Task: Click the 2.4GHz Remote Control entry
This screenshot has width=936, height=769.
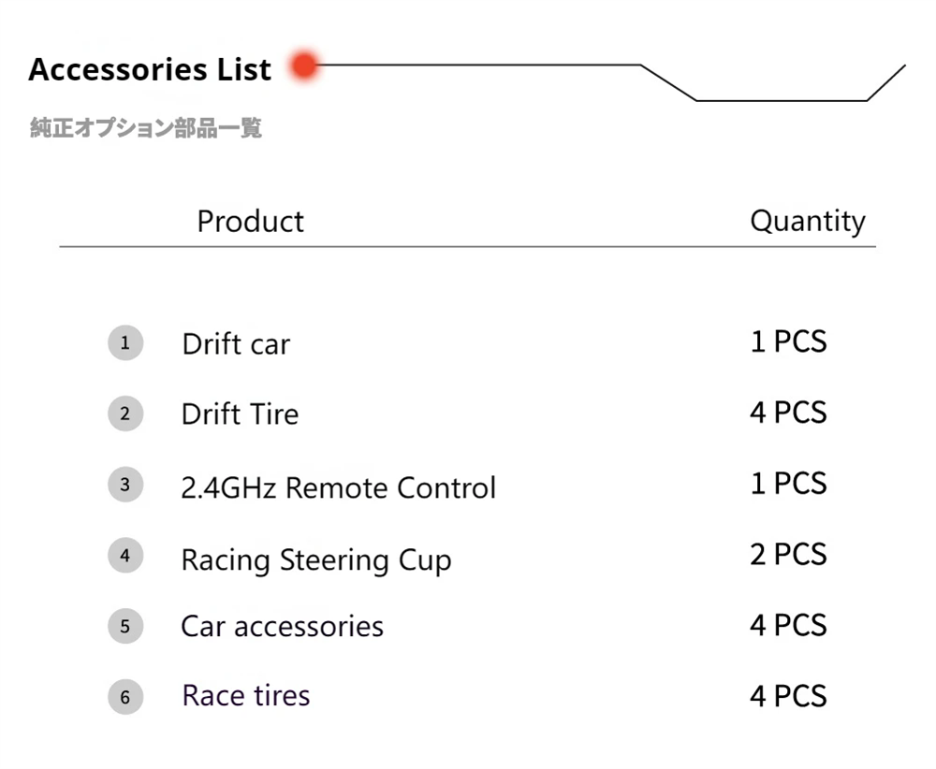Action: pos(338,487)
